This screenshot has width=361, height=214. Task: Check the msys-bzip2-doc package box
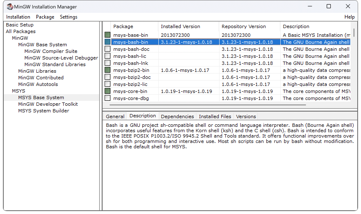pos(108,77)
